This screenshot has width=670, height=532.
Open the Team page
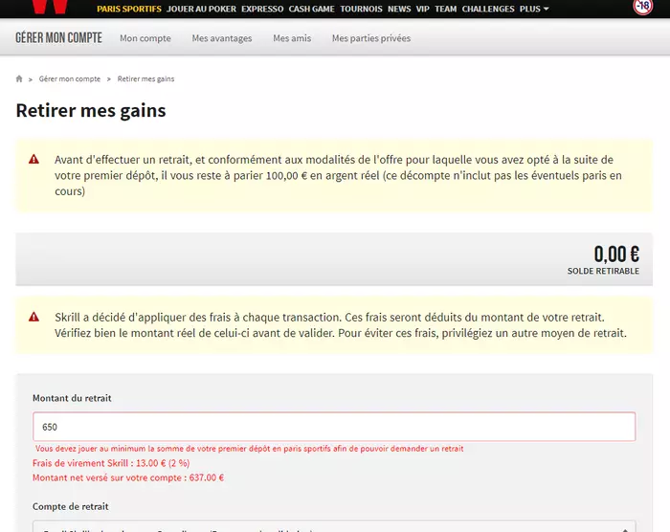click(x=446, y=9)
